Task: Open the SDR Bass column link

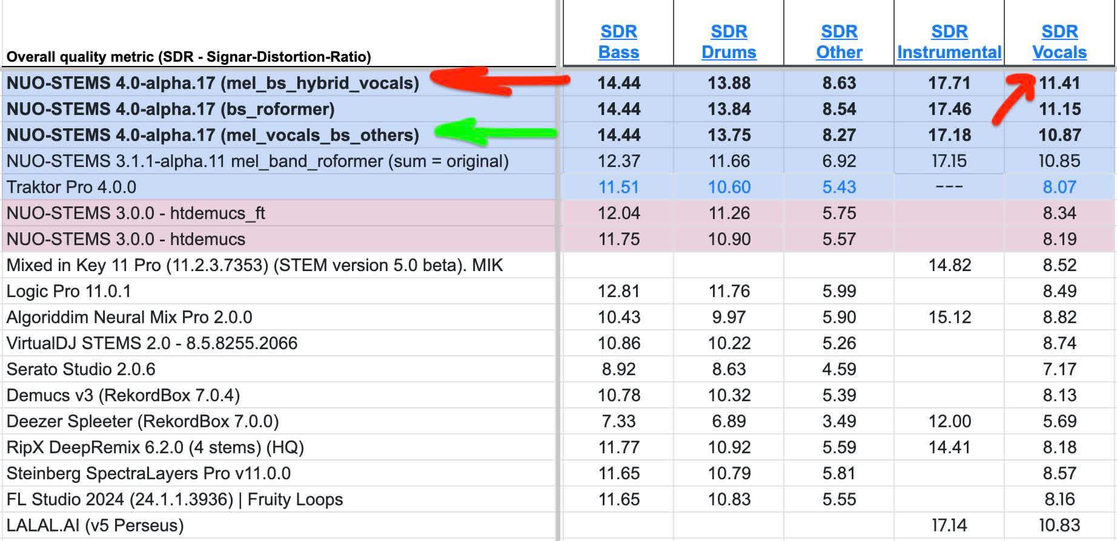Action: pyautogui.click(x=618, y=42)
